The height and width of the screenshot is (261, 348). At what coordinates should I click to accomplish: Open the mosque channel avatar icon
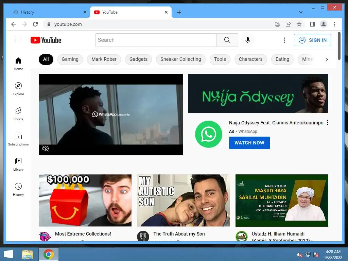pos(242,236)
